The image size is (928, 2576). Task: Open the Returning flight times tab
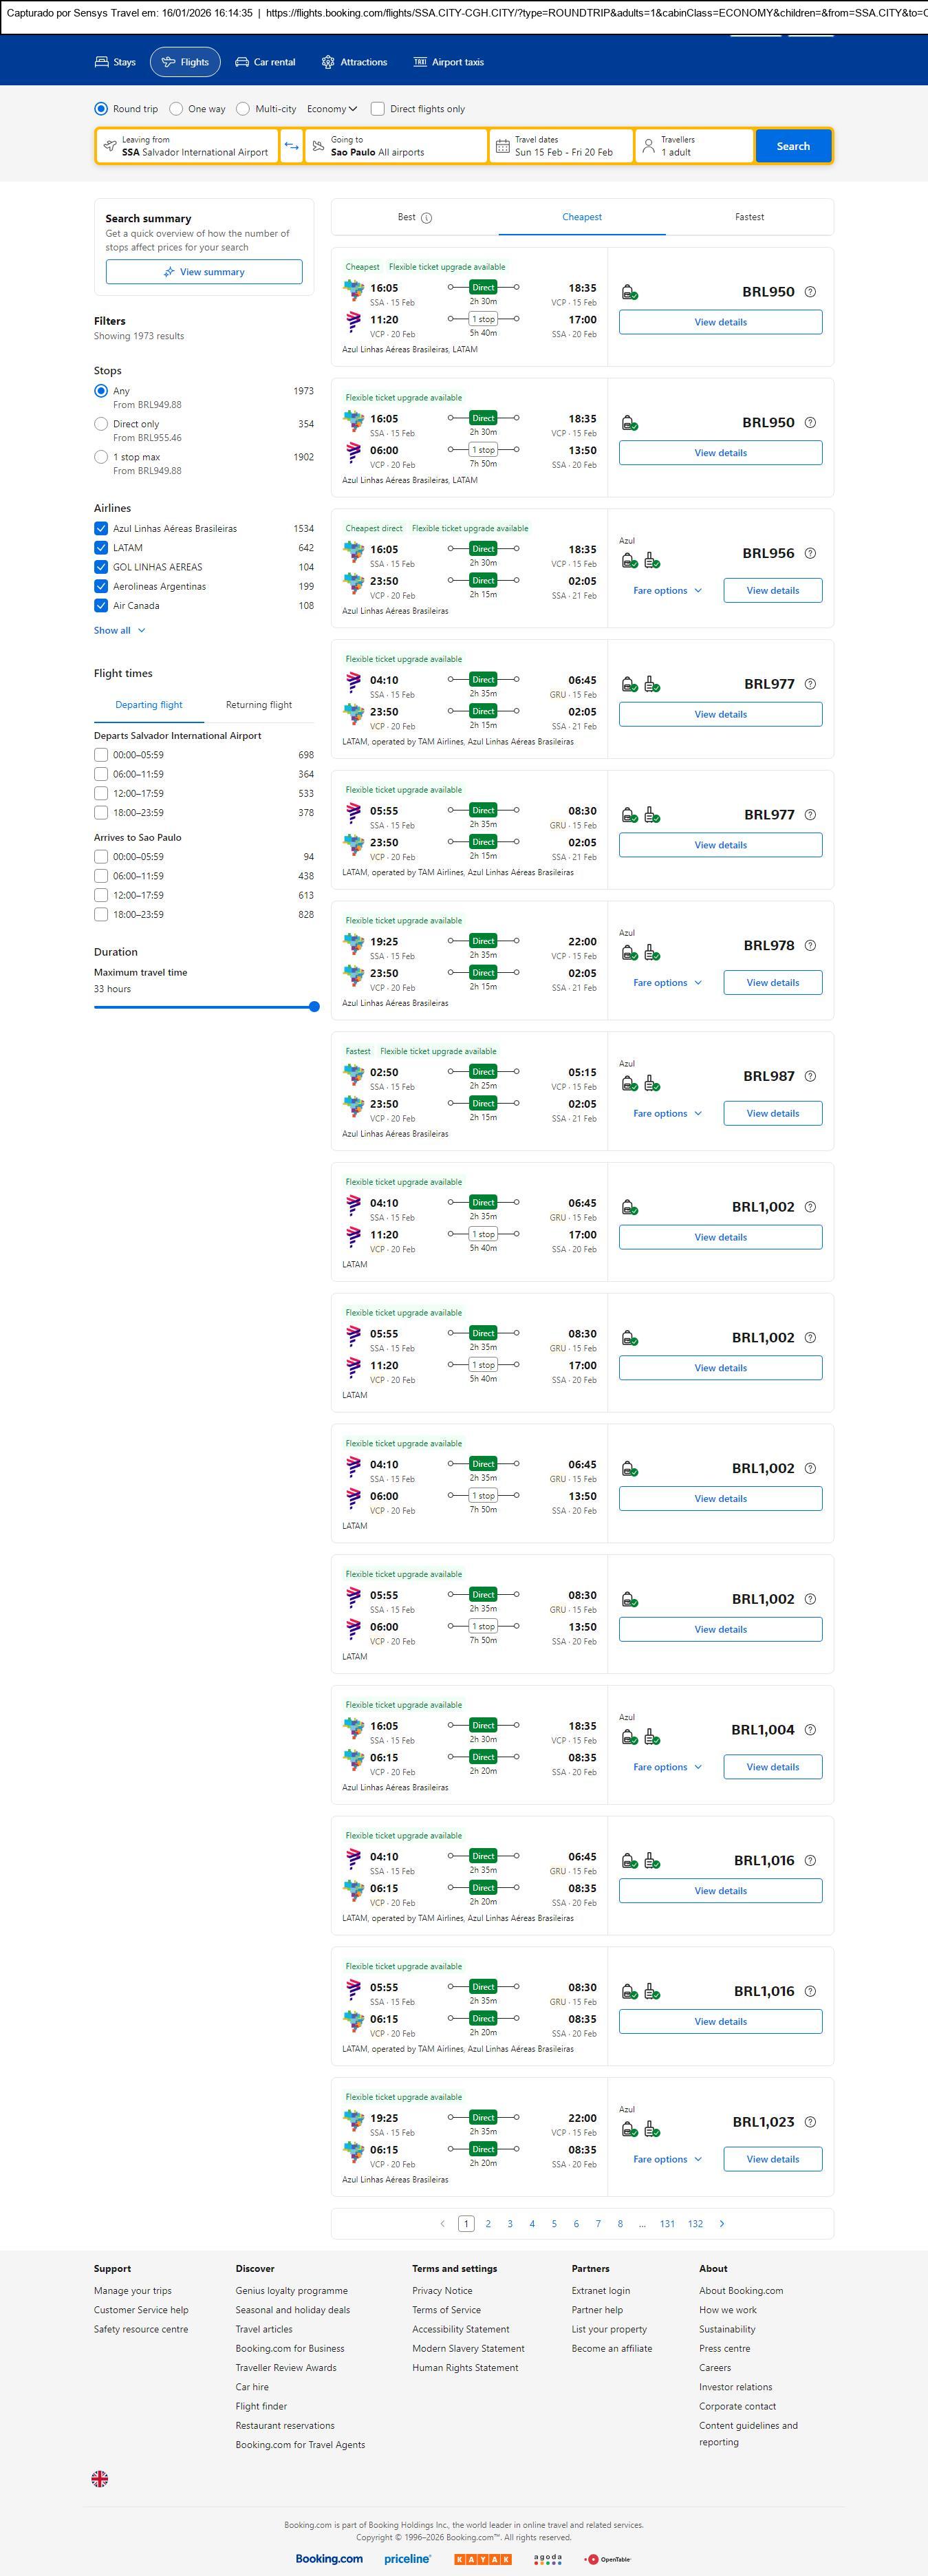tap(258, 705)
